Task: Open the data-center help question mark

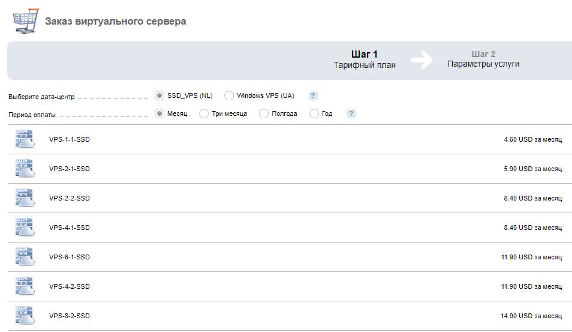Action: pyautogui.click(x=313, y=95)
